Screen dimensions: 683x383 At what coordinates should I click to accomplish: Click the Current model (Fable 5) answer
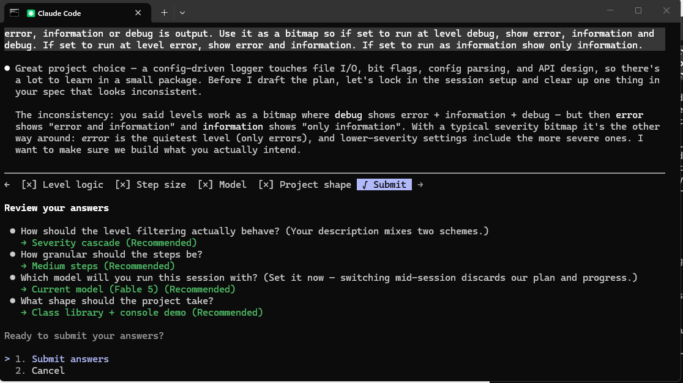[133, 289]
